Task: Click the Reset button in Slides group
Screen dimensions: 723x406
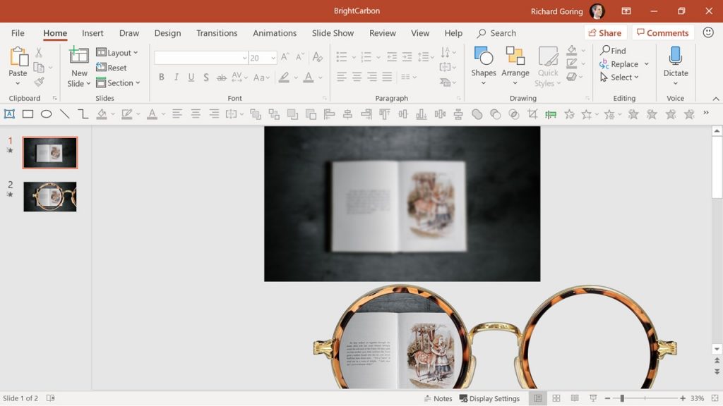Action: [114, 68]
